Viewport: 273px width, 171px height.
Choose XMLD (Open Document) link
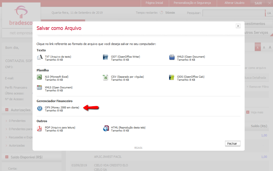click(x=191, y=57)
